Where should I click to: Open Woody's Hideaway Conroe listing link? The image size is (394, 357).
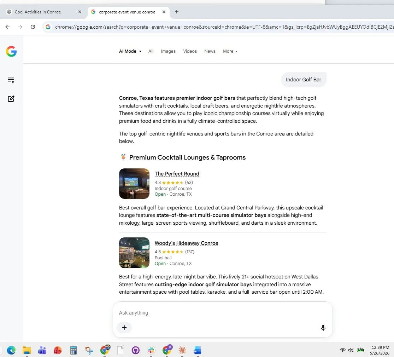click(x=187, y=243)
